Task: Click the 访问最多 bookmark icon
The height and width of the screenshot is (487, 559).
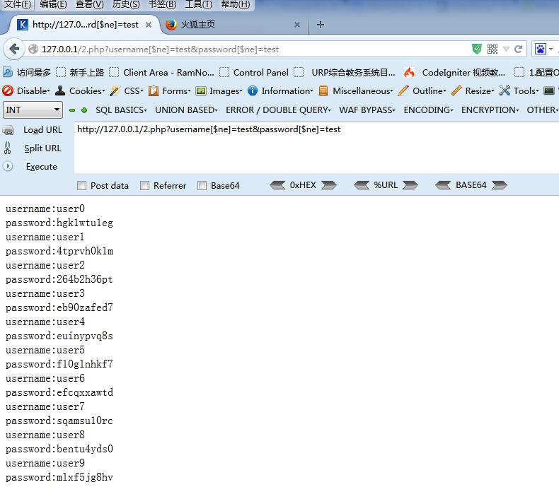Action: point(8,73)
